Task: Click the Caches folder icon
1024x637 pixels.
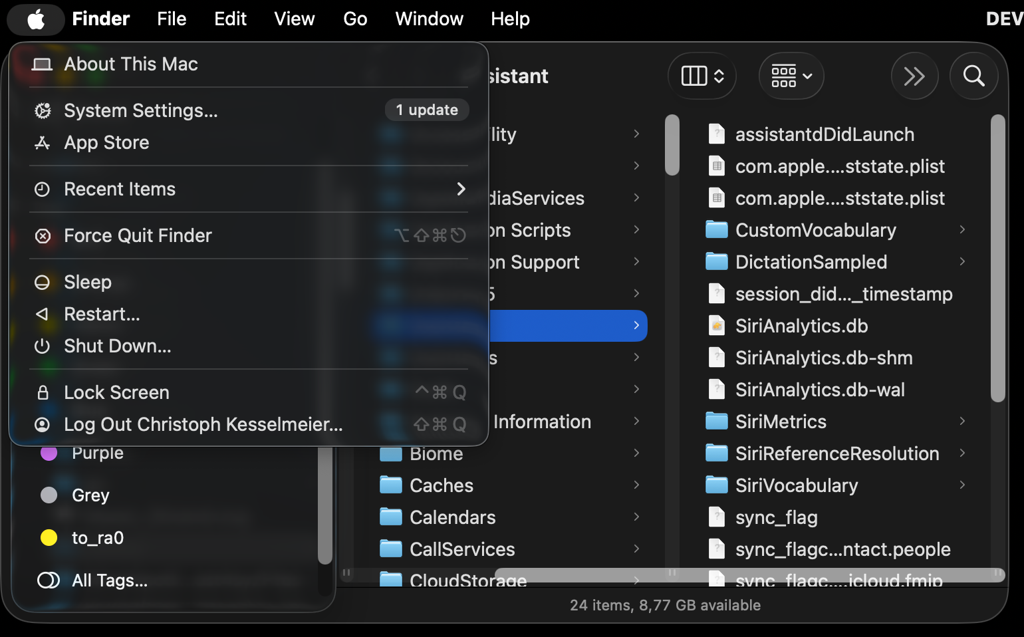Action: tap(391, 485)
